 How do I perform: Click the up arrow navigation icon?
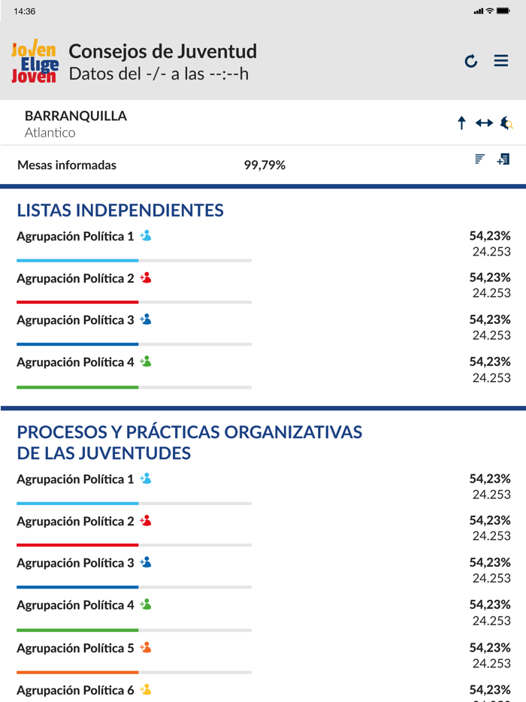click(x=461, y=123)
